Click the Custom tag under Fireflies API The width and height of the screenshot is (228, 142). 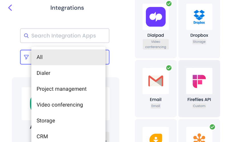coord(199,106)
